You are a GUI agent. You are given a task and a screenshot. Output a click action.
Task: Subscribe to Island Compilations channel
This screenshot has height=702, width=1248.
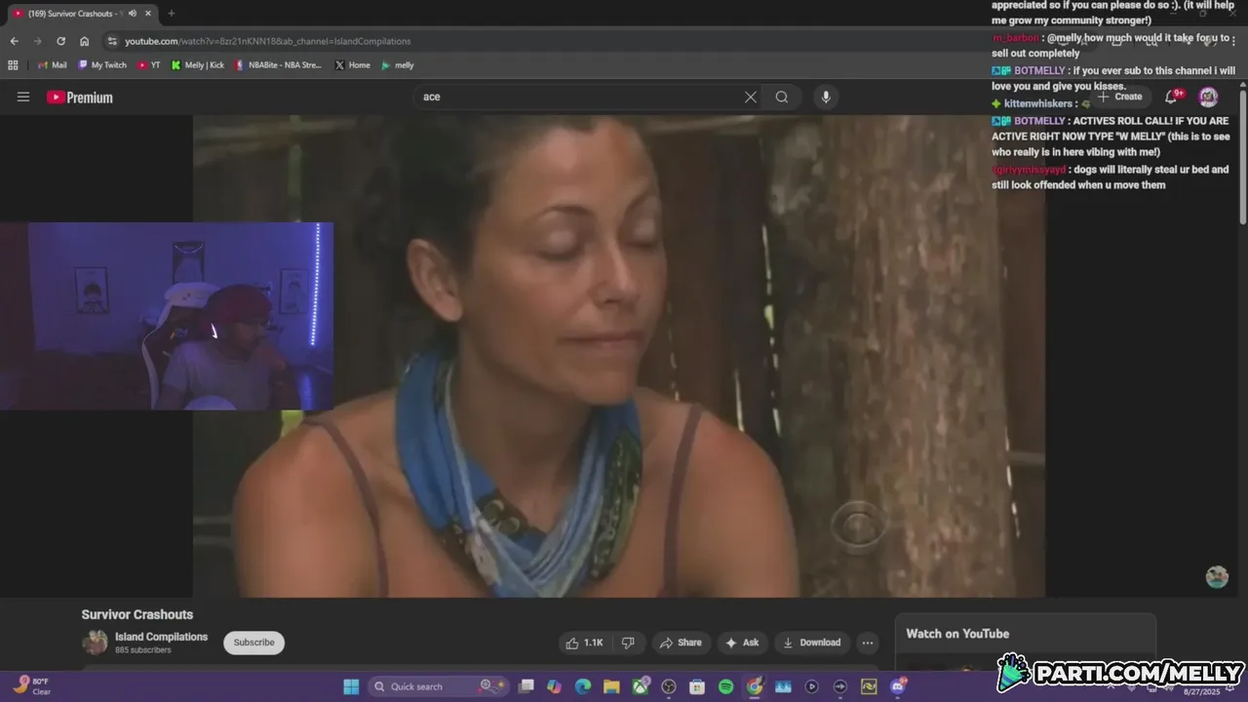click(x=253, y=643)
